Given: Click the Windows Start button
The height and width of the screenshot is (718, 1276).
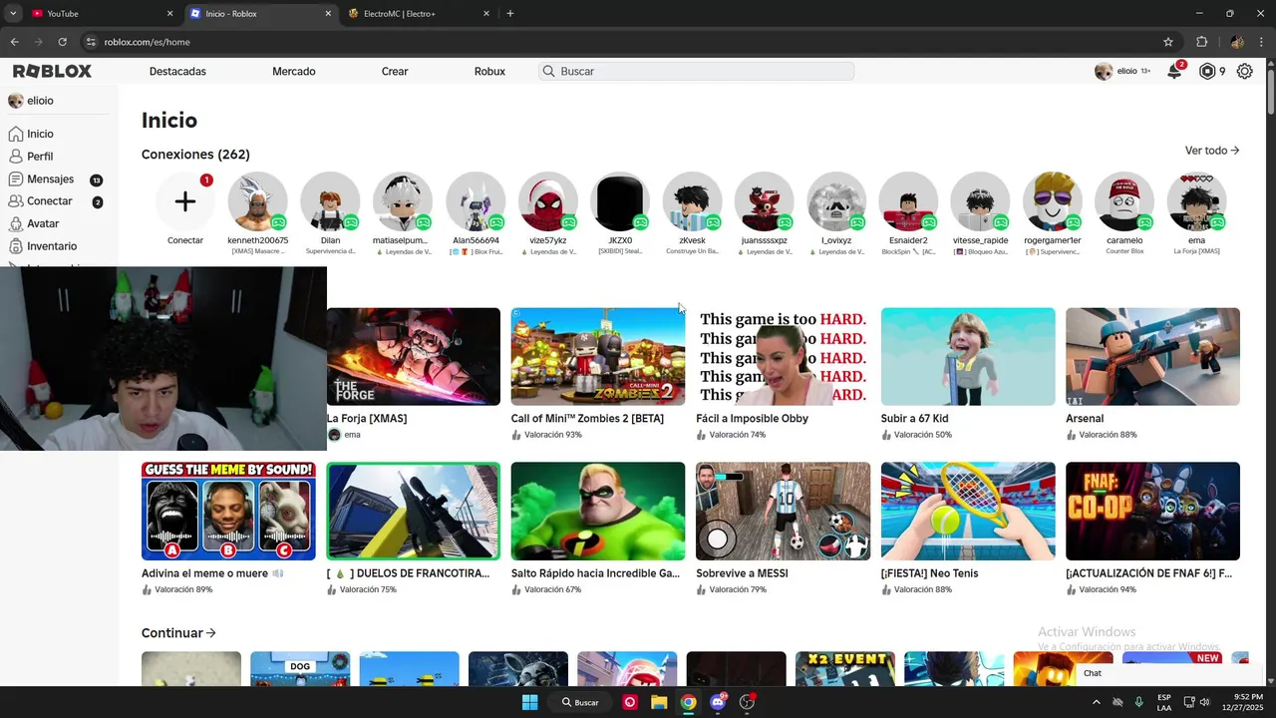Looking at the screenshot, I should (530, 702).
